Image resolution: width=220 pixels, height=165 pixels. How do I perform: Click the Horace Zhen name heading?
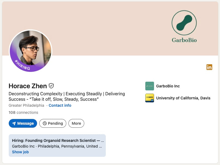(28, 86)
